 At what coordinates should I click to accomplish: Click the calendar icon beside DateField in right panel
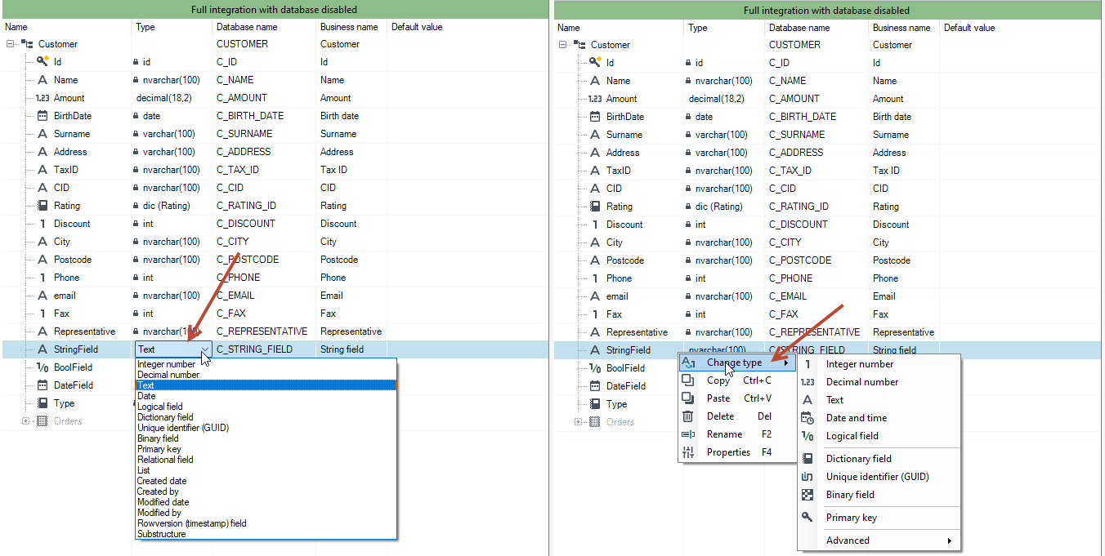click(596, 386)
